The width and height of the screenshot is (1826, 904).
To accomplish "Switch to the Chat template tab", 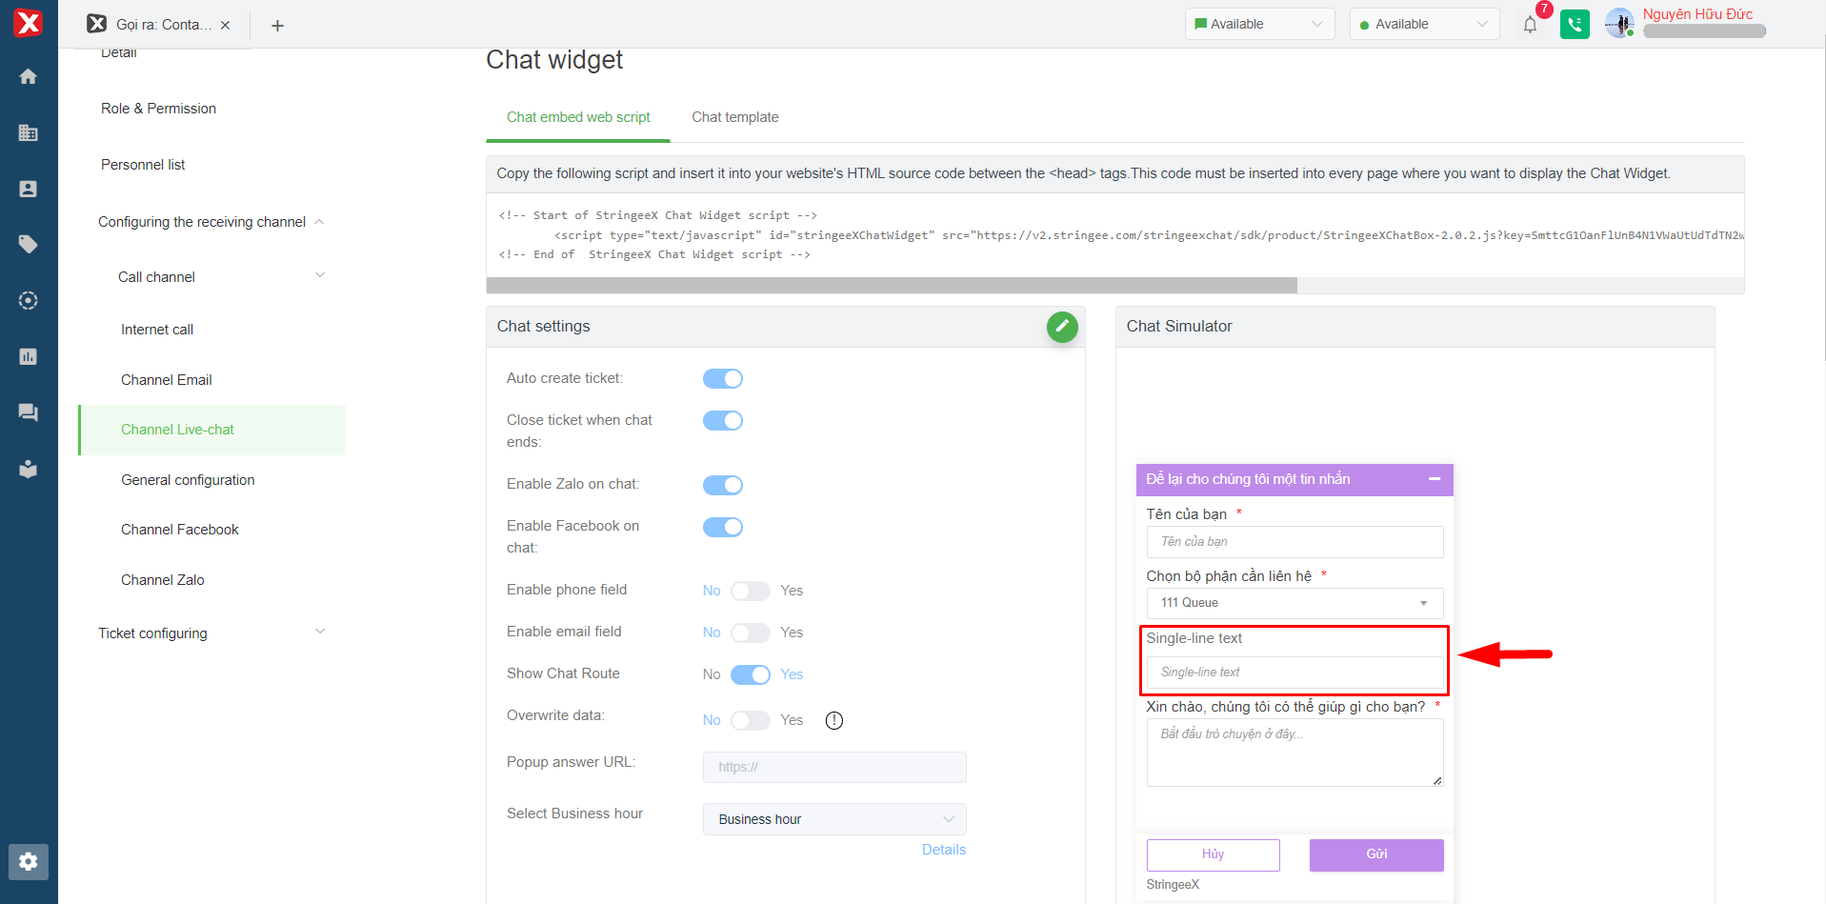I will pyautogui.click(x=734, y=117).
